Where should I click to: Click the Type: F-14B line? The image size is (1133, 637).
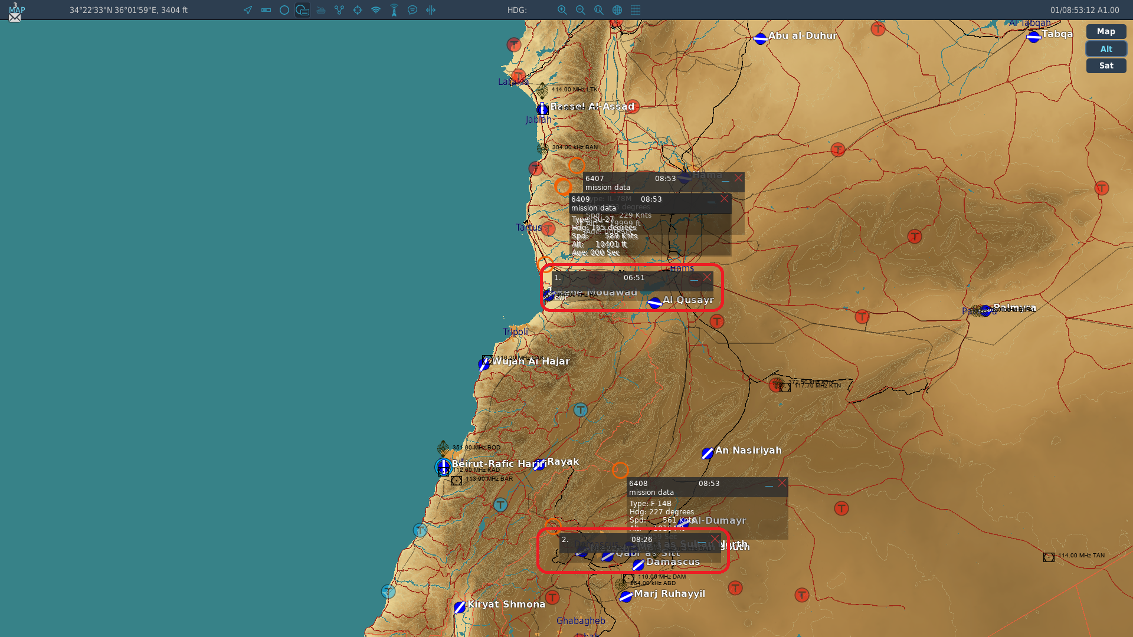coord(650,504)
